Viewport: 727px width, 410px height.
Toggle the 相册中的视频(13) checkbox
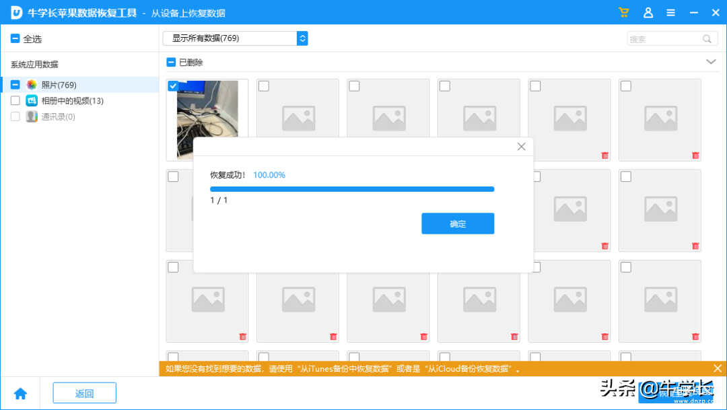(15, 101)
